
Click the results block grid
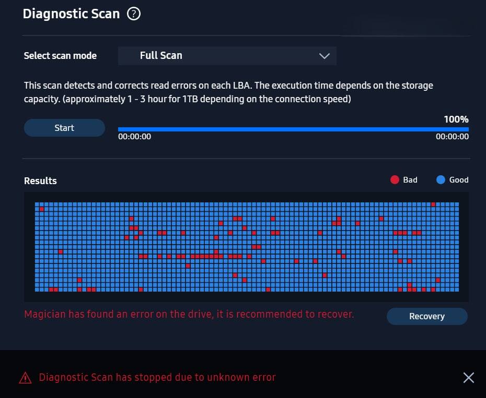click(247, 247)
